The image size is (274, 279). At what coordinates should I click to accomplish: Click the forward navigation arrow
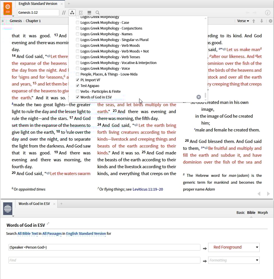(255, 13)
